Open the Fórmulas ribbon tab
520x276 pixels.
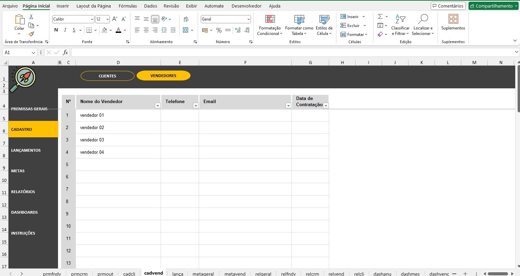128,6
